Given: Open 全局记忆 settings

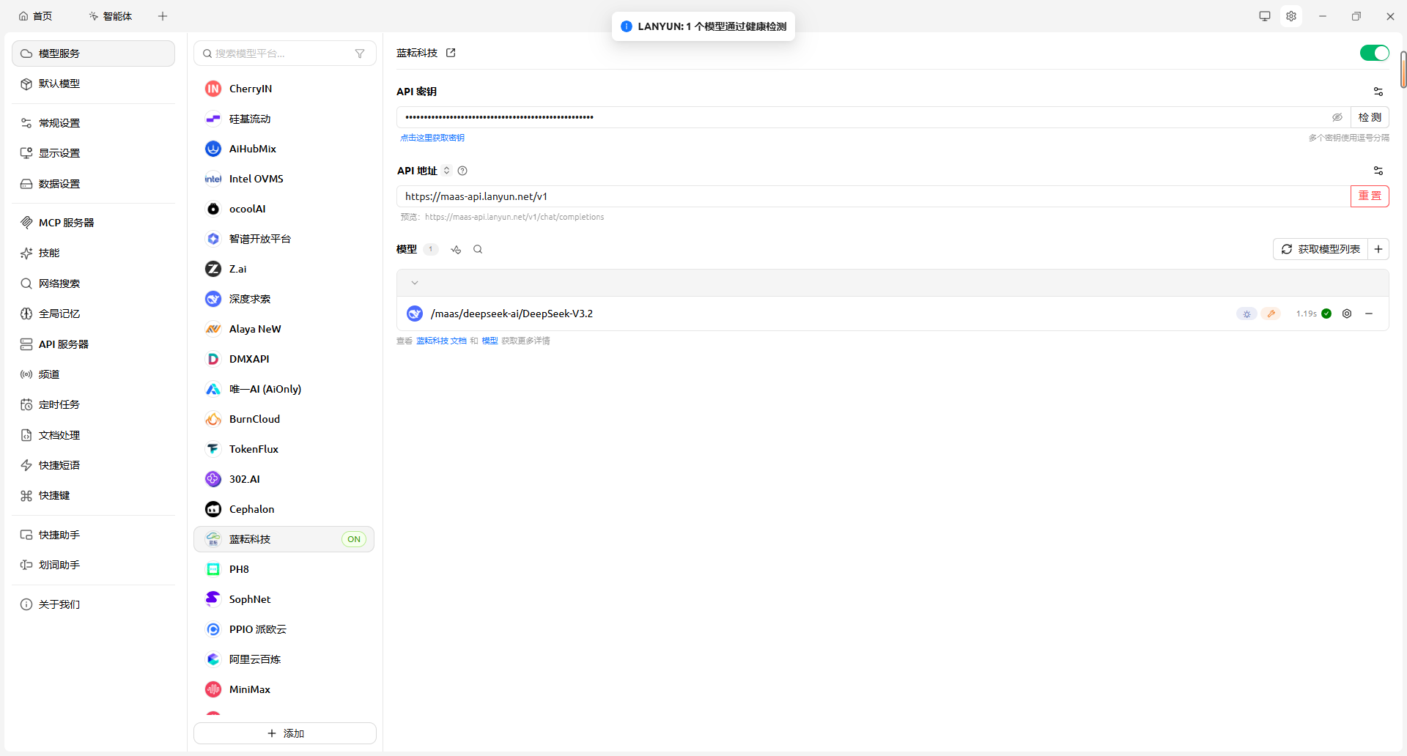Looking at the screenshot, I should click(x=93, y=314).
